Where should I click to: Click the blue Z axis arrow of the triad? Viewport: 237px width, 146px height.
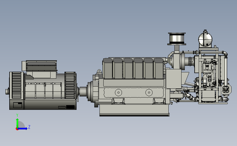23,129
